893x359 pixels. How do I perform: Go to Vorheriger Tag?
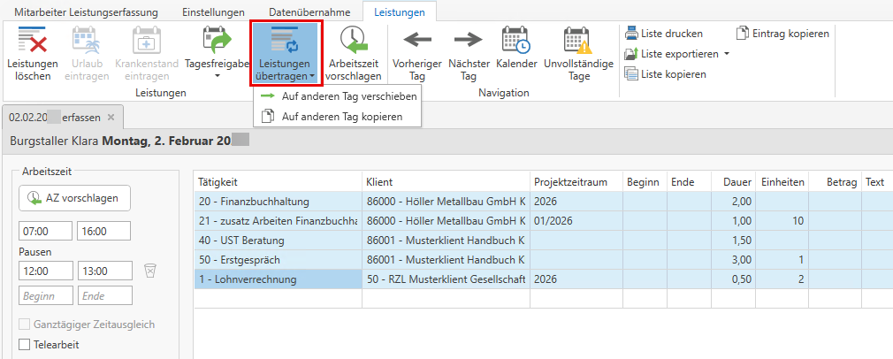[x=416, y=53]
